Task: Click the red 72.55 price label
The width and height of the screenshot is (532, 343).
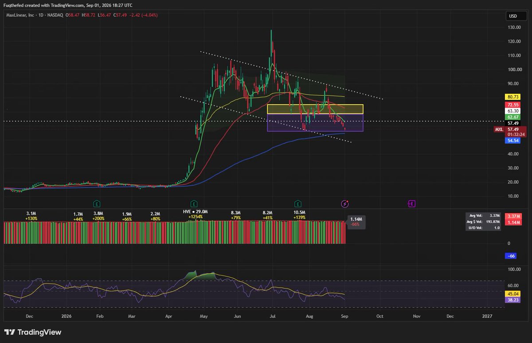Action: [513, 104]
